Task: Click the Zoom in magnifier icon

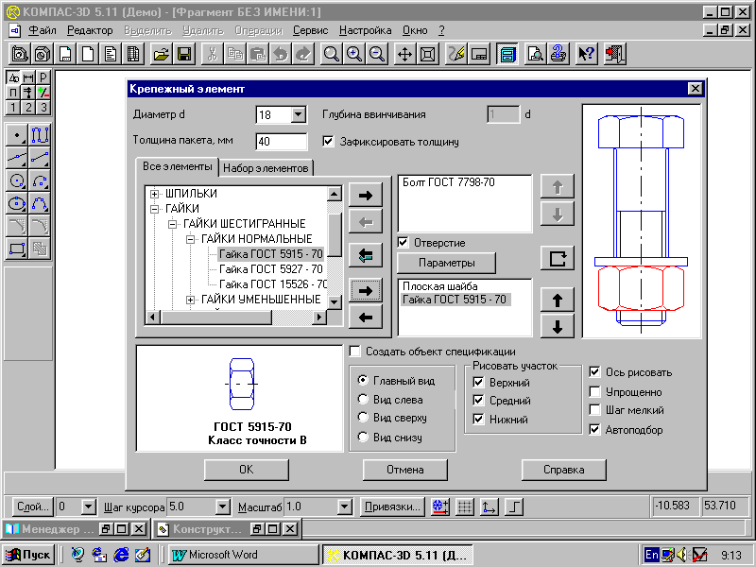Action: [353, 54]
